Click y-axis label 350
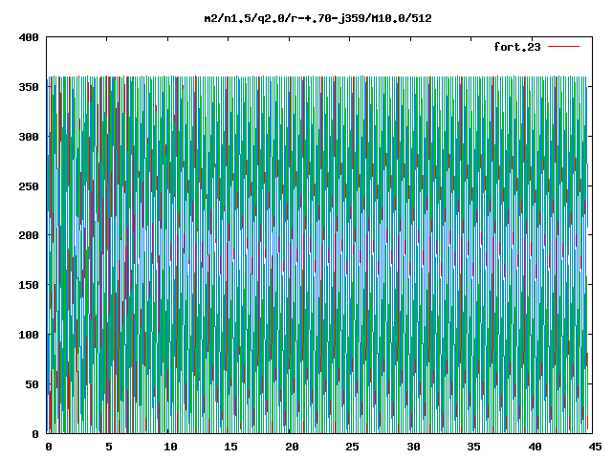The width and height of the screenshot is (612, 459). [29, 87]
